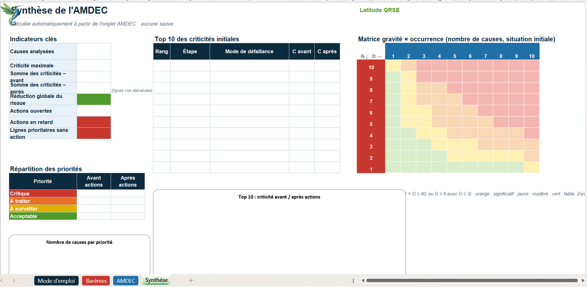Open the three-dot tab bar options
Image resolution: width=587 pixels, height=287 pixels.
tap(353, 281)
